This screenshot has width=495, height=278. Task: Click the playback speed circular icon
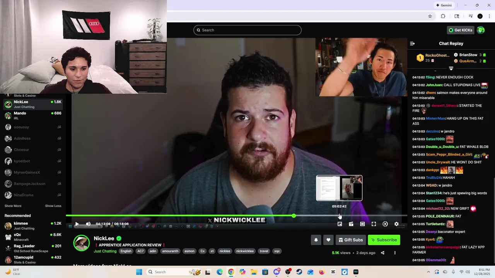tap(385, 224)
